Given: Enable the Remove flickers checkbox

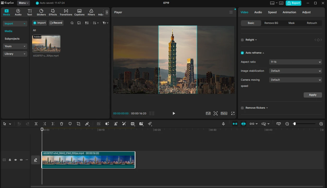Looking at the screenshot, I should point(242,108).
